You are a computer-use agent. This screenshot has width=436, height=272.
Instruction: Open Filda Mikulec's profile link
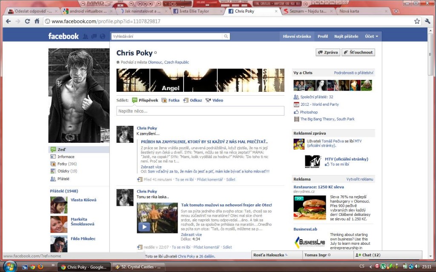(83, 239)
